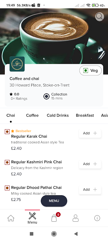Switch to the Coffee tab

32,115
